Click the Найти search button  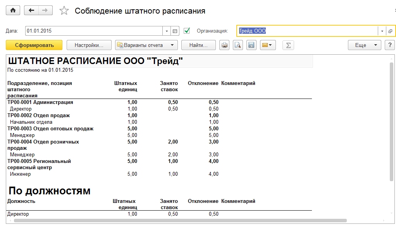coord(199,45)
